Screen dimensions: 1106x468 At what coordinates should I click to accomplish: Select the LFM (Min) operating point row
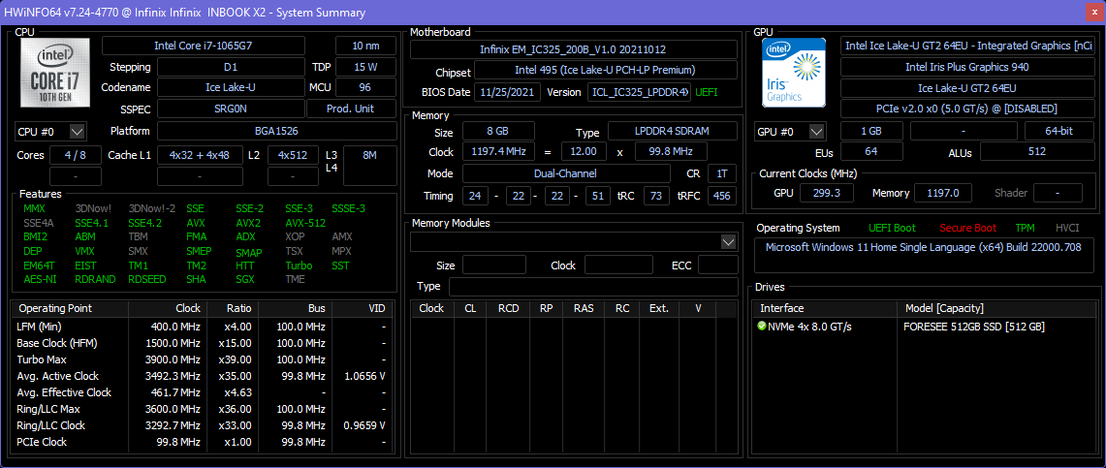204,328
